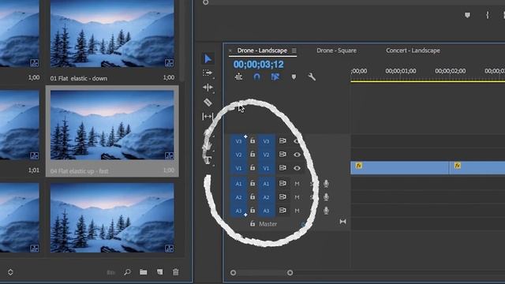This screenshot has width=505, height=284.
Task: Click right handle of timeline zoom bar
Action: tap(290, 273)
